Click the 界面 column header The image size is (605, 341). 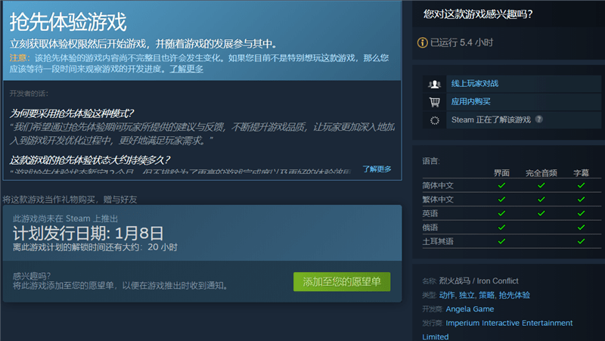click(501, 173)
